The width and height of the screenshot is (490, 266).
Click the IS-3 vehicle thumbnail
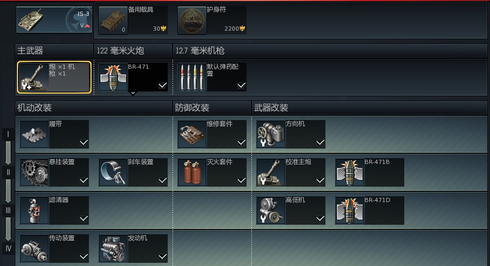pyautogui.click(x=55, y=20)
